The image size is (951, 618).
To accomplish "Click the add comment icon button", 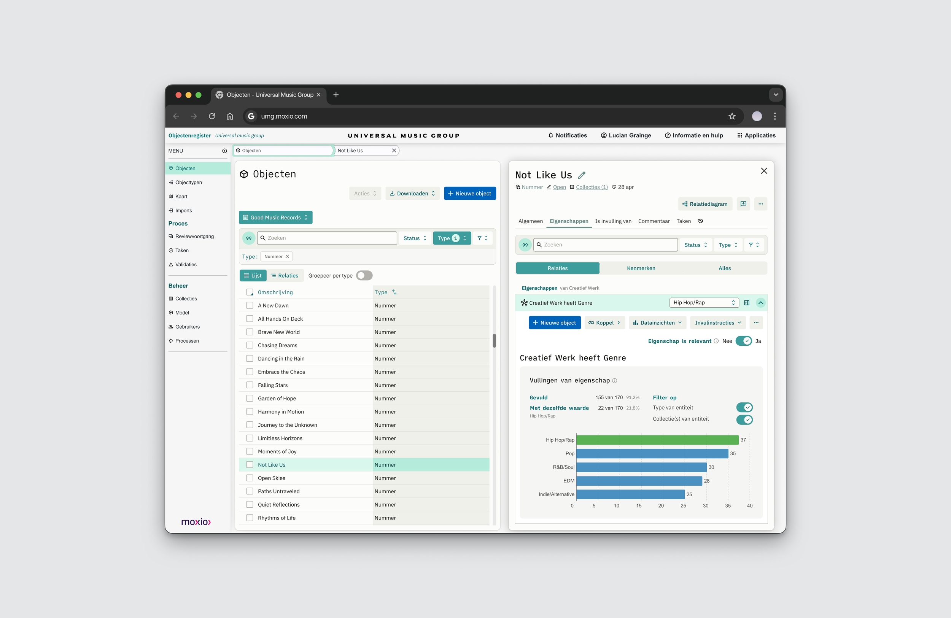I will click(743, 204).
